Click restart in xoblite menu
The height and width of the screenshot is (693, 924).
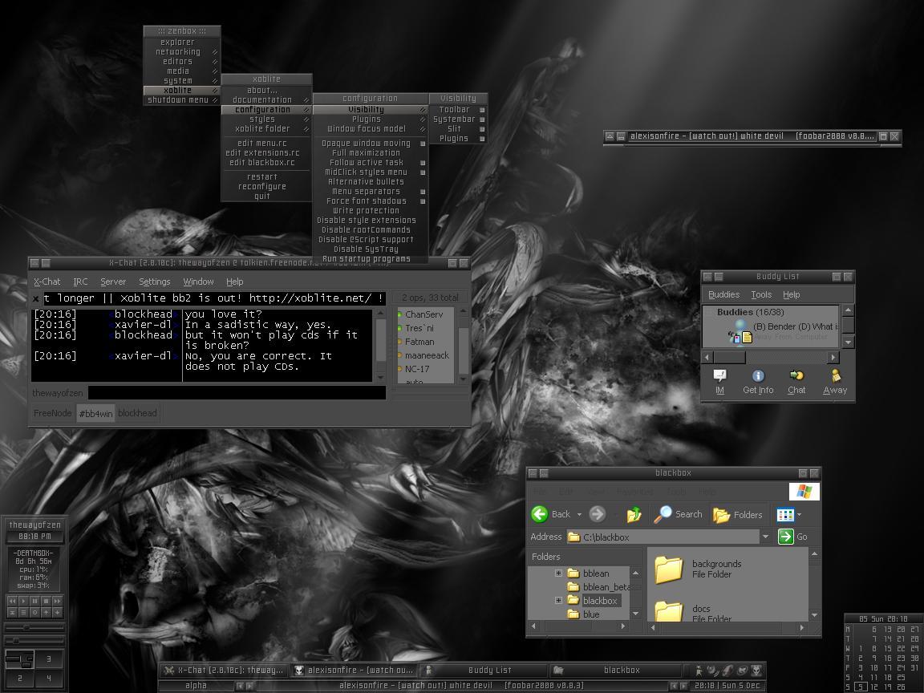click(x=262, y=176)
